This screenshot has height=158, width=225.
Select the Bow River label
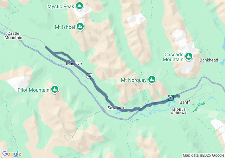[x=199, y=107]
